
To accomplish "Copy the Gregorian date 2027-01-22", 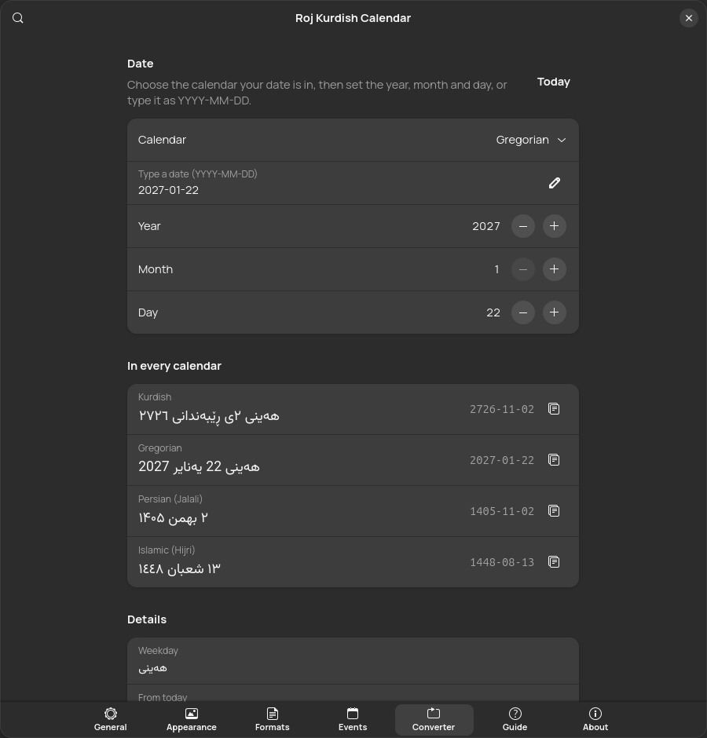I will tap(554, 460).
